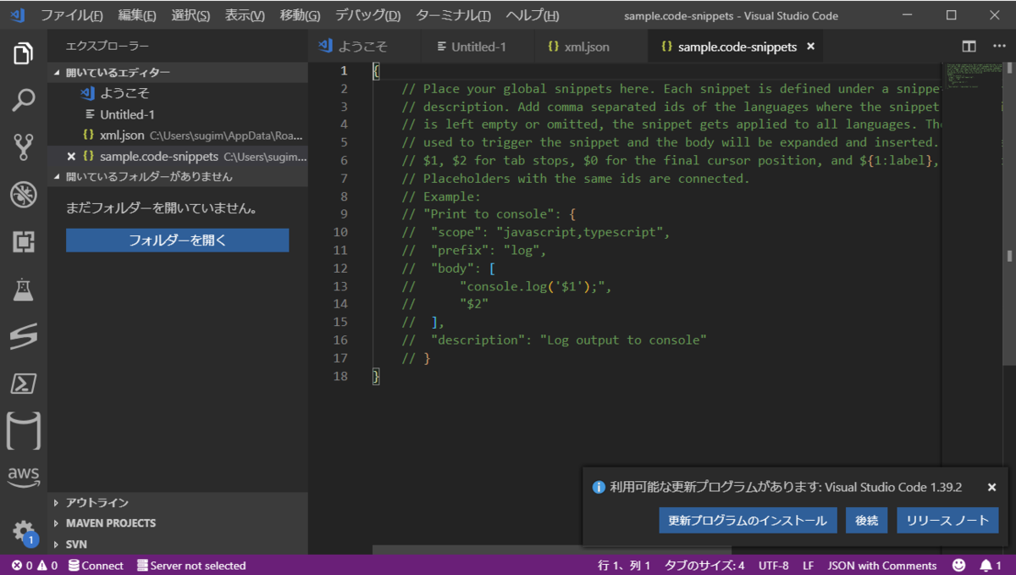Open the AWS explorer icon
Viewport: 1016px width, 575px height.
23,478
